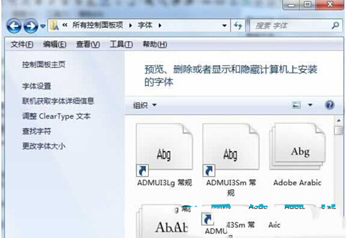Open view options dropdown arrow

(310, 105)
